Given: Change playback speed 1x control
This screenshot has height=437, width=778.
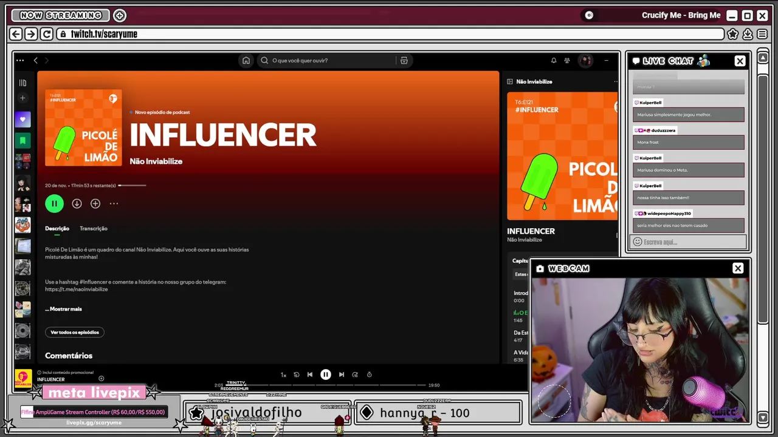Looking at the screenshot, I should click(x=283, y=375).
